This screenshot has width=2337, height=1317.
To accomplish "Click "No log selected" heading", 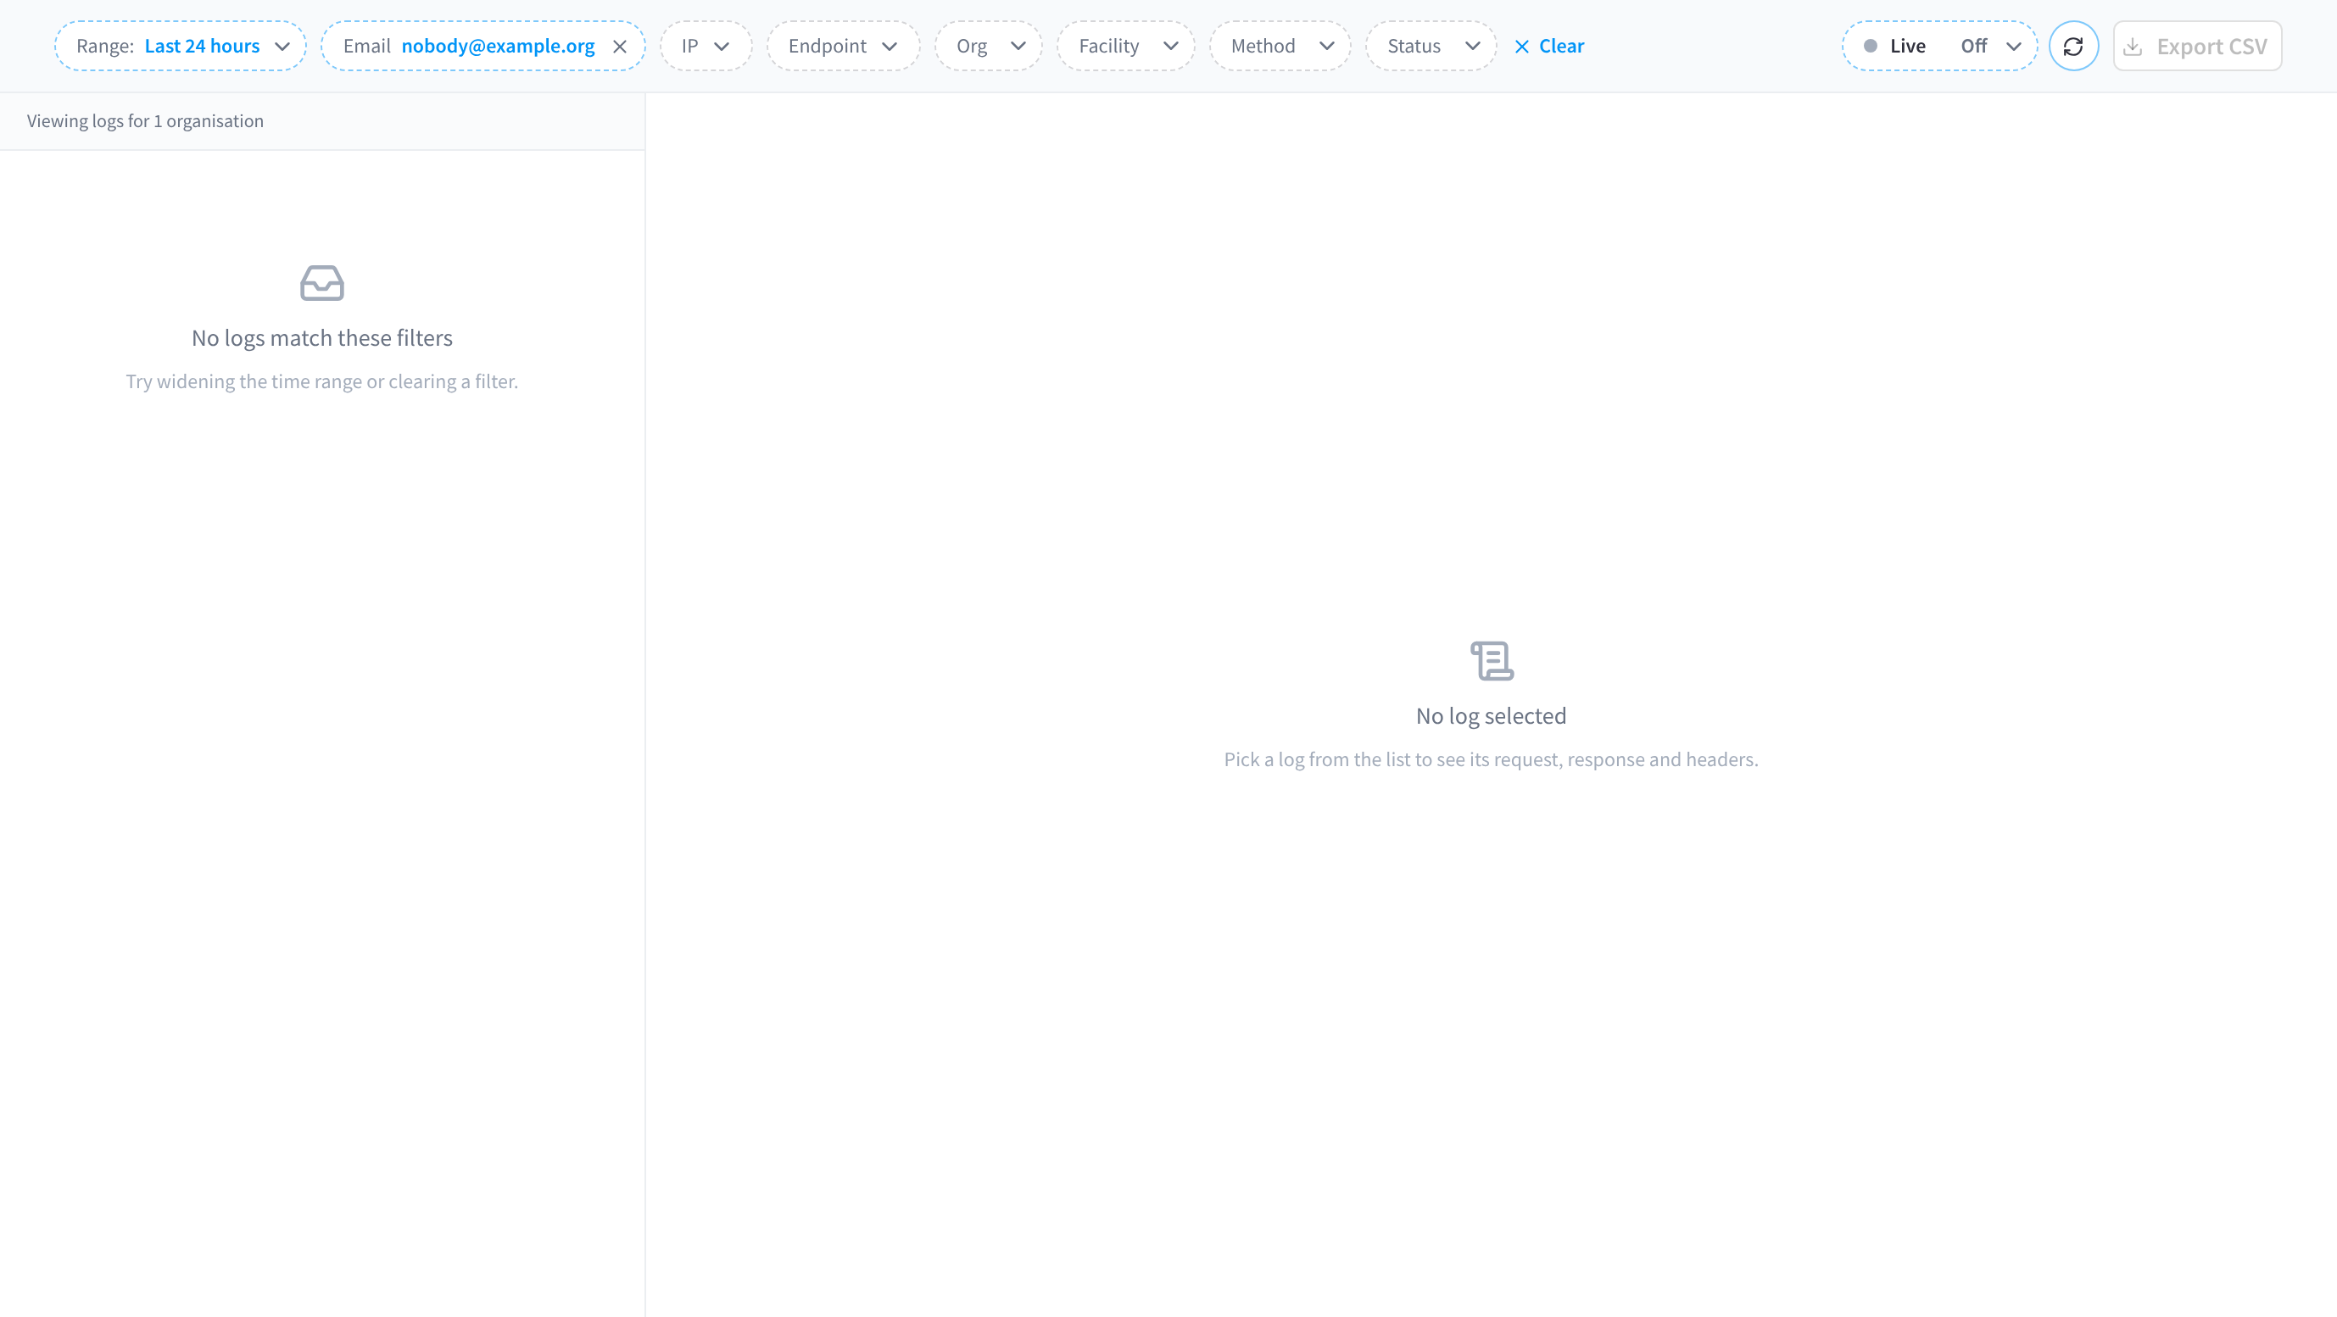I will (1492, 716).
